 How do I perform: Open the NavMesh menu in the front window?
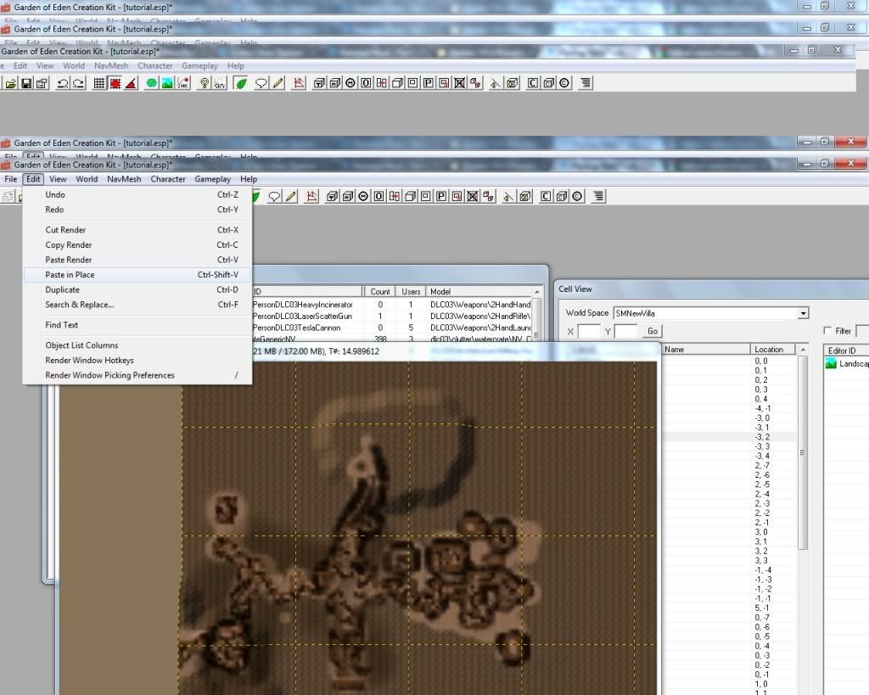pyautogui.click(x=124, y=179)
